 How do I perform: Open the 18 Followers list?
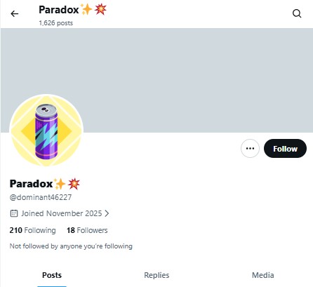(87, 230)
